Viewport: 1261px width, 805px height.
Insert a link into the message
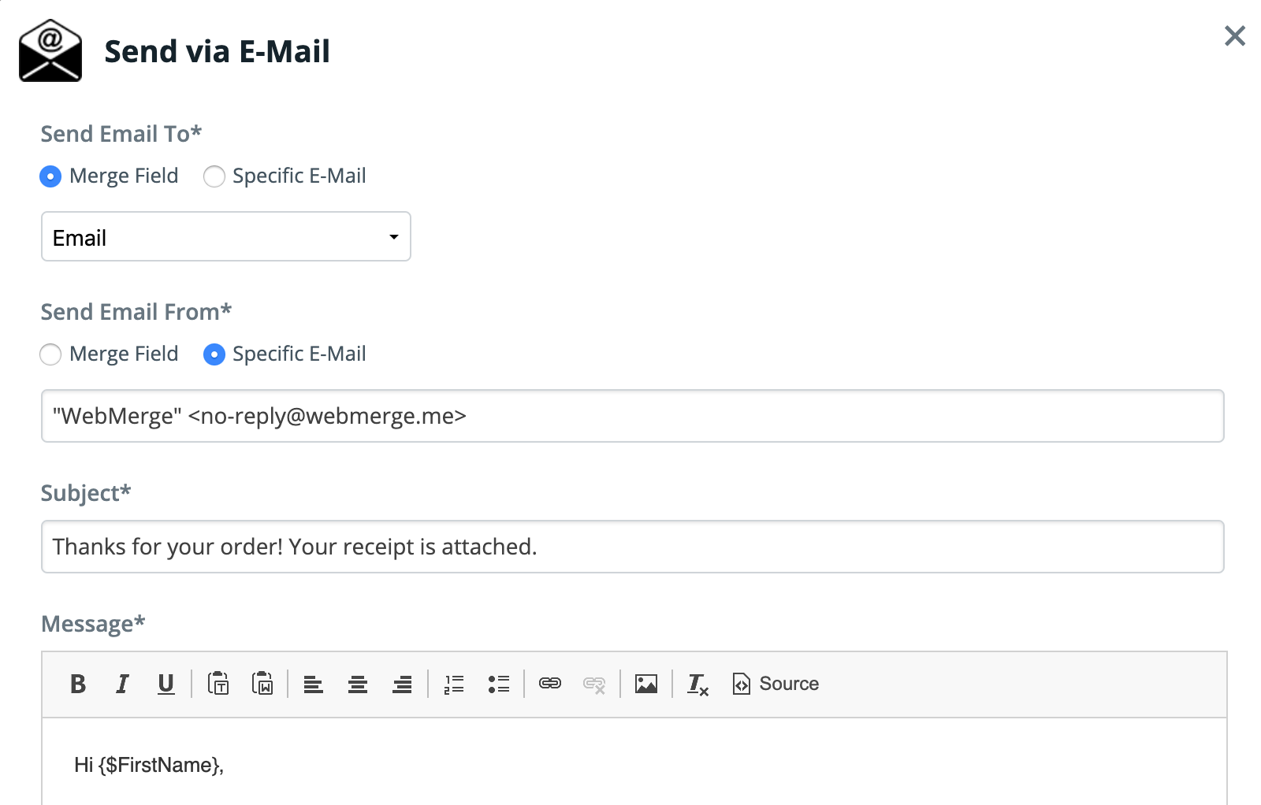(550, 684)
